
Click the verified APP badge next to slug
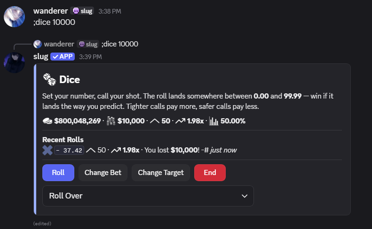63,57
